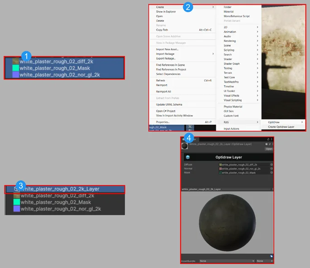Expand the Rendering submenu

(x=239, y=41)
